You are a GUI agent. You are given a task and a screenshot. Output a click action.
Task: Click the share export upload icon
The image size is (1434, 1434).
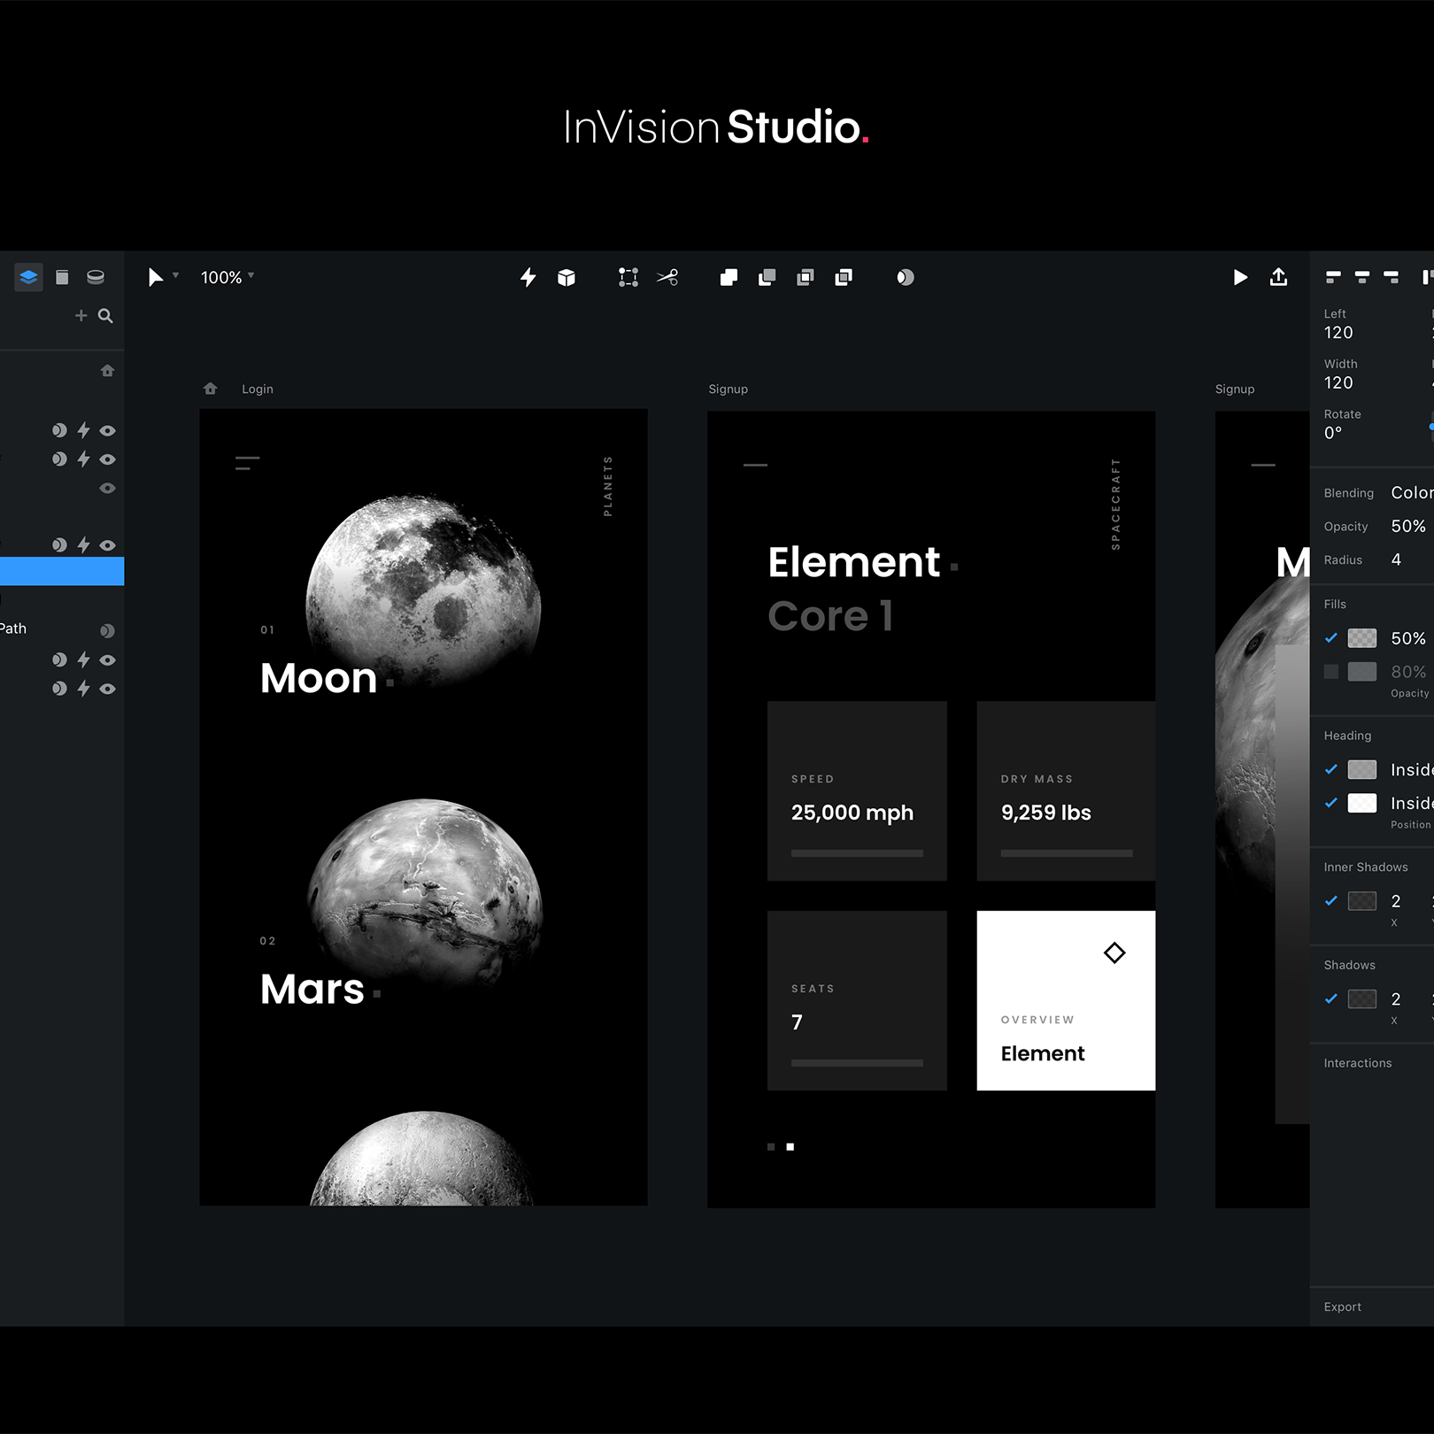(x=1278, y=277)
